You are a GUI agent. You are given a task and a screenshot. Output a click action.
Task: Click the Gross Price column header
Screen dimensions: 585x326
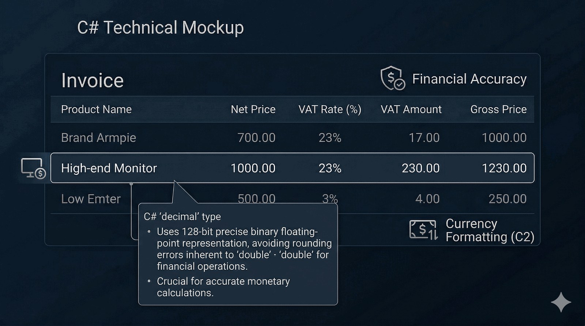(498, 109)
